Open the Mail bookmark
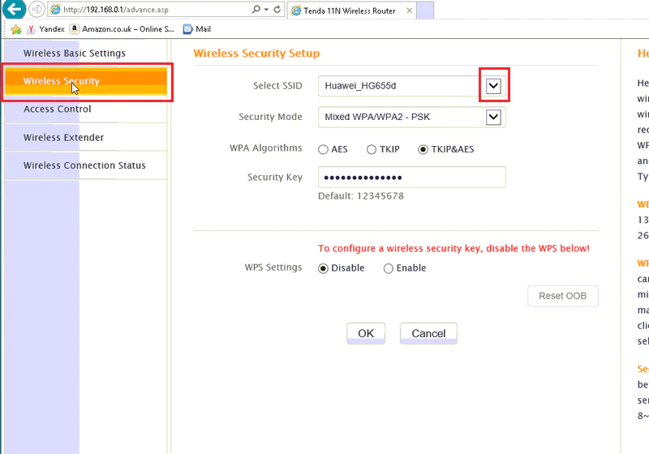The height and width of the screenshot is (454, 649). [x=197, y=29]
